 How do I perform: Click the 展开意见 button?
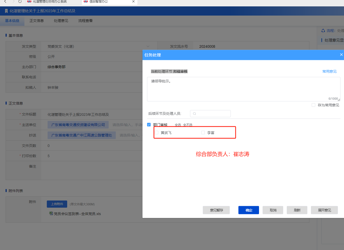pyautogui.click(x=324, y=210)
